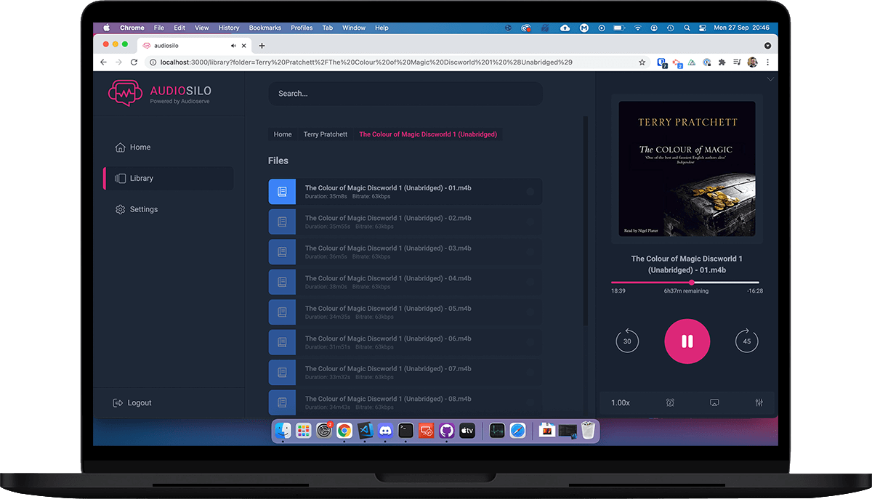Screen dimensions: 872x499
Task: Open the Bookmarks menu in the menu bar
Action: click(x=264, y=28)
